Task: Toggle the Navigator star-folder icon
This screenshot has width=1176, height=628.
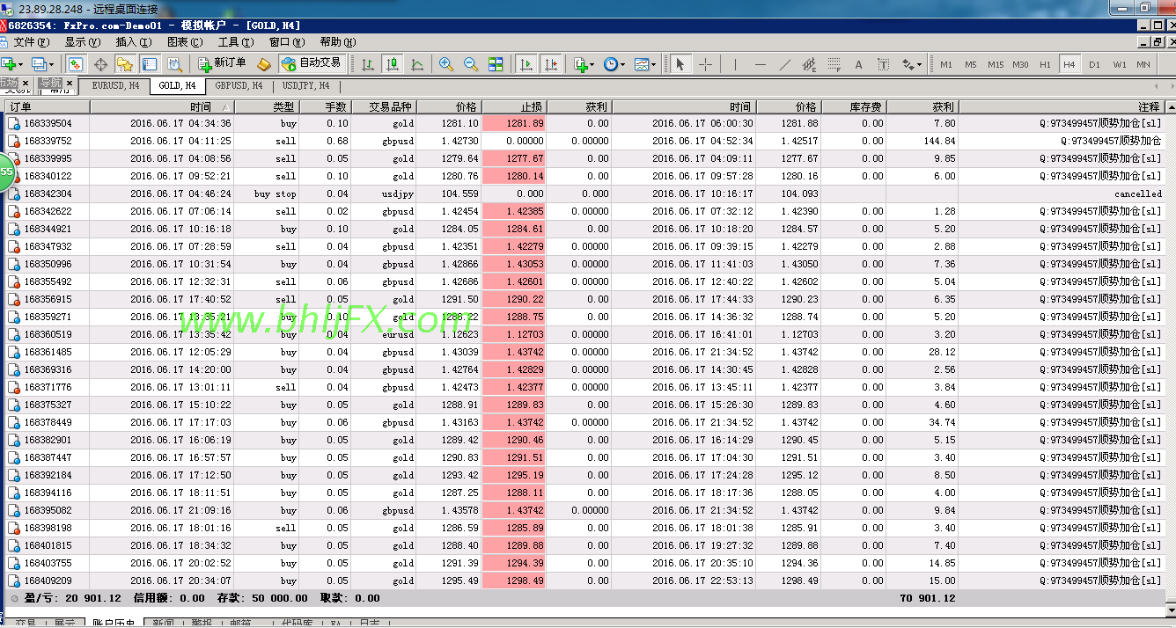Action: click(125, 64)
